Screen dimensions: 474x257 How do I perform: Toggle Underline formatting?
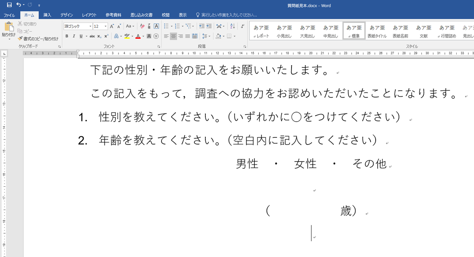tap(81, 36)
